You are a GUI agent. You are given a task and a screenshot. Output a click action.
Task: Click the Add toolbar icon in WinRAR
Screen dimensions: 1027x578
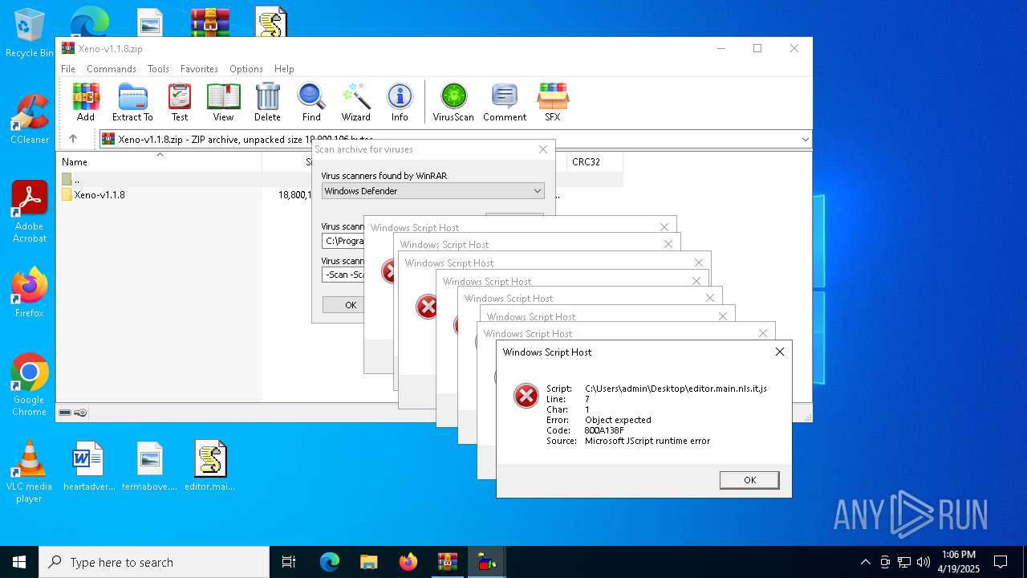(86, 102)
